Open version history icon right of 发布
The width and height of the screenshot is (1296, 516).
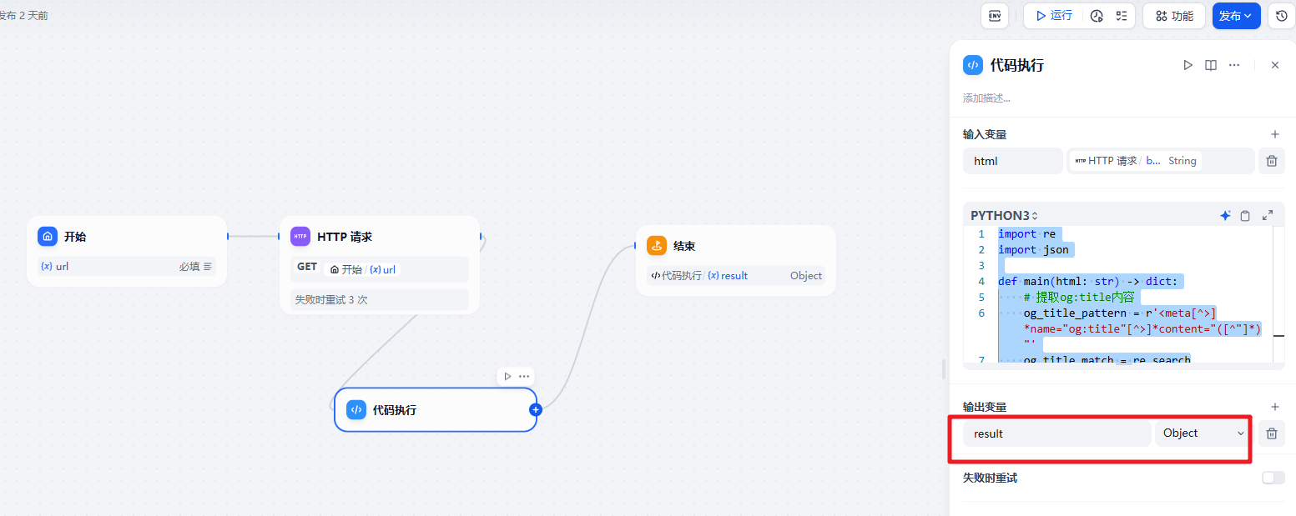pos(1282,16)
